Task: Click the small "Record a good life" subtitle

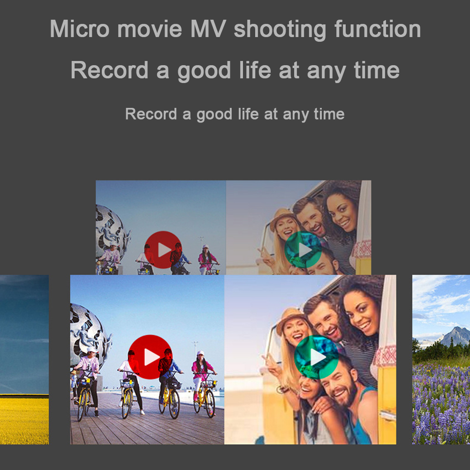Action: [235, 114]
